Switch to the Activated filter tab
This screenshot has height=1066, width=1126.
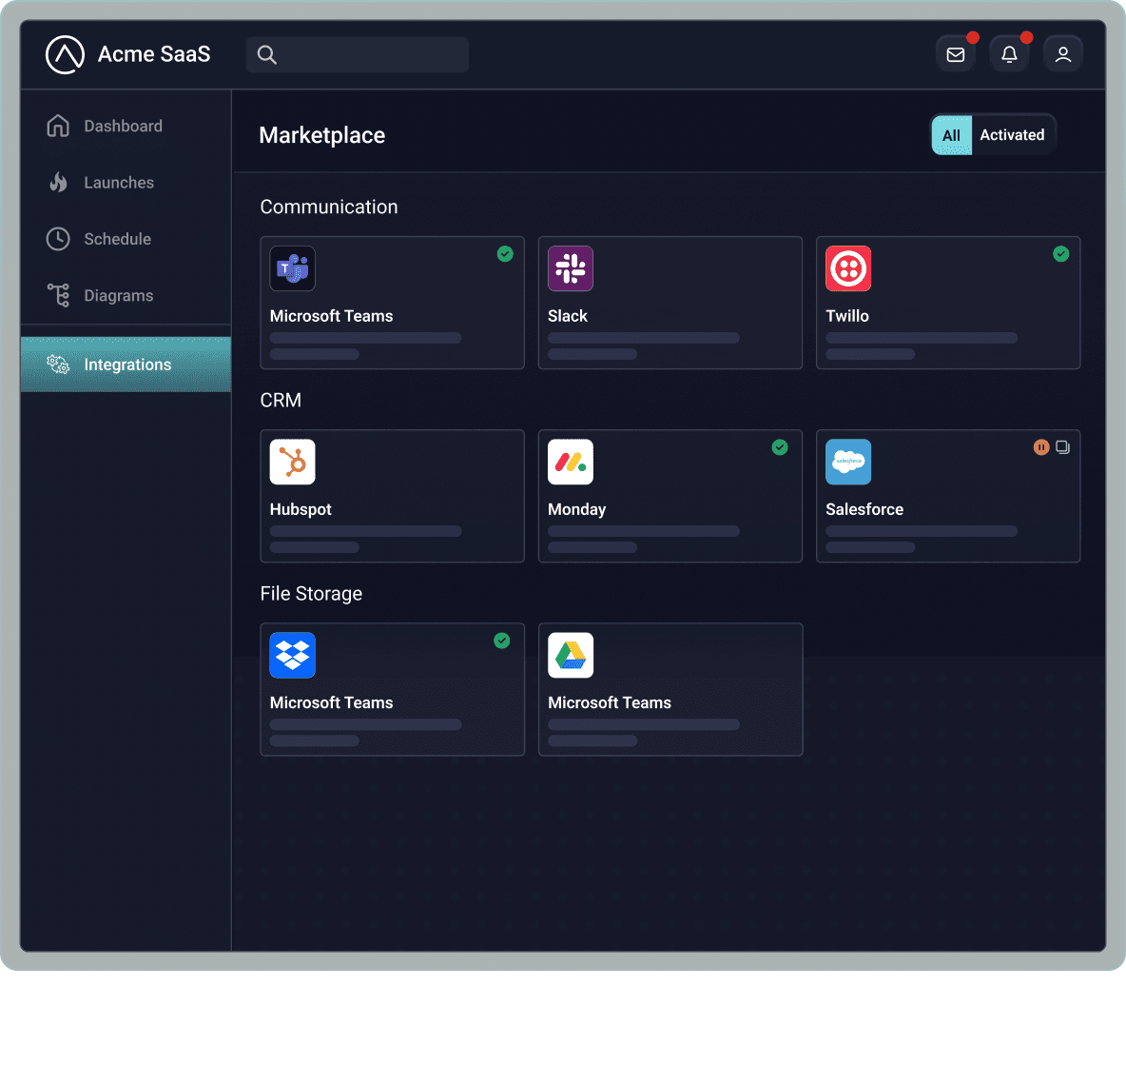[x=1012, y=134]
